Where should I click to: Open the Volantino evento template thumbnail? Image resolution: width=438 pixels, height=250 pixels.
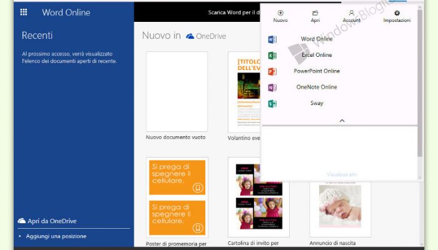(244, 92)
